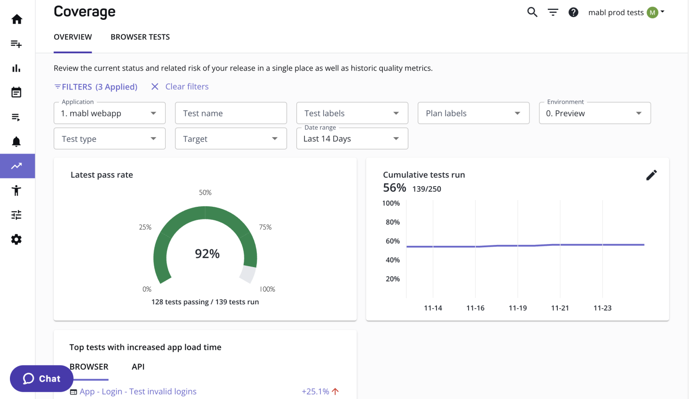Open the App - Login invalid logins test link
Screen dimensions: 689x399
pos(138,391)
